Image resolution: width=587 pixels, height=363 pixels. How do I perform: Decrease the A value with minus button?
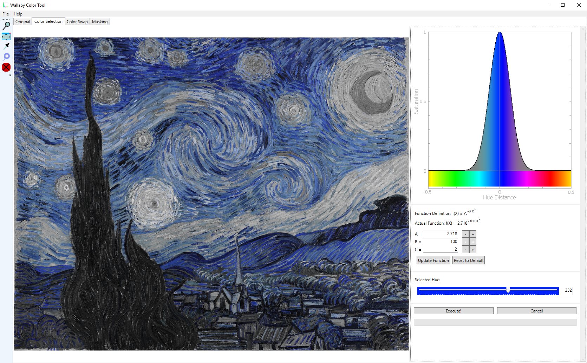[x=465, y=234]
